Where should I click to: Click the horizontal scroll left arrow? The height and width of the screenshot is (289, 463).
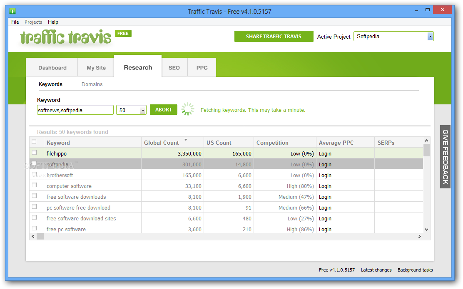click(33, 237)
